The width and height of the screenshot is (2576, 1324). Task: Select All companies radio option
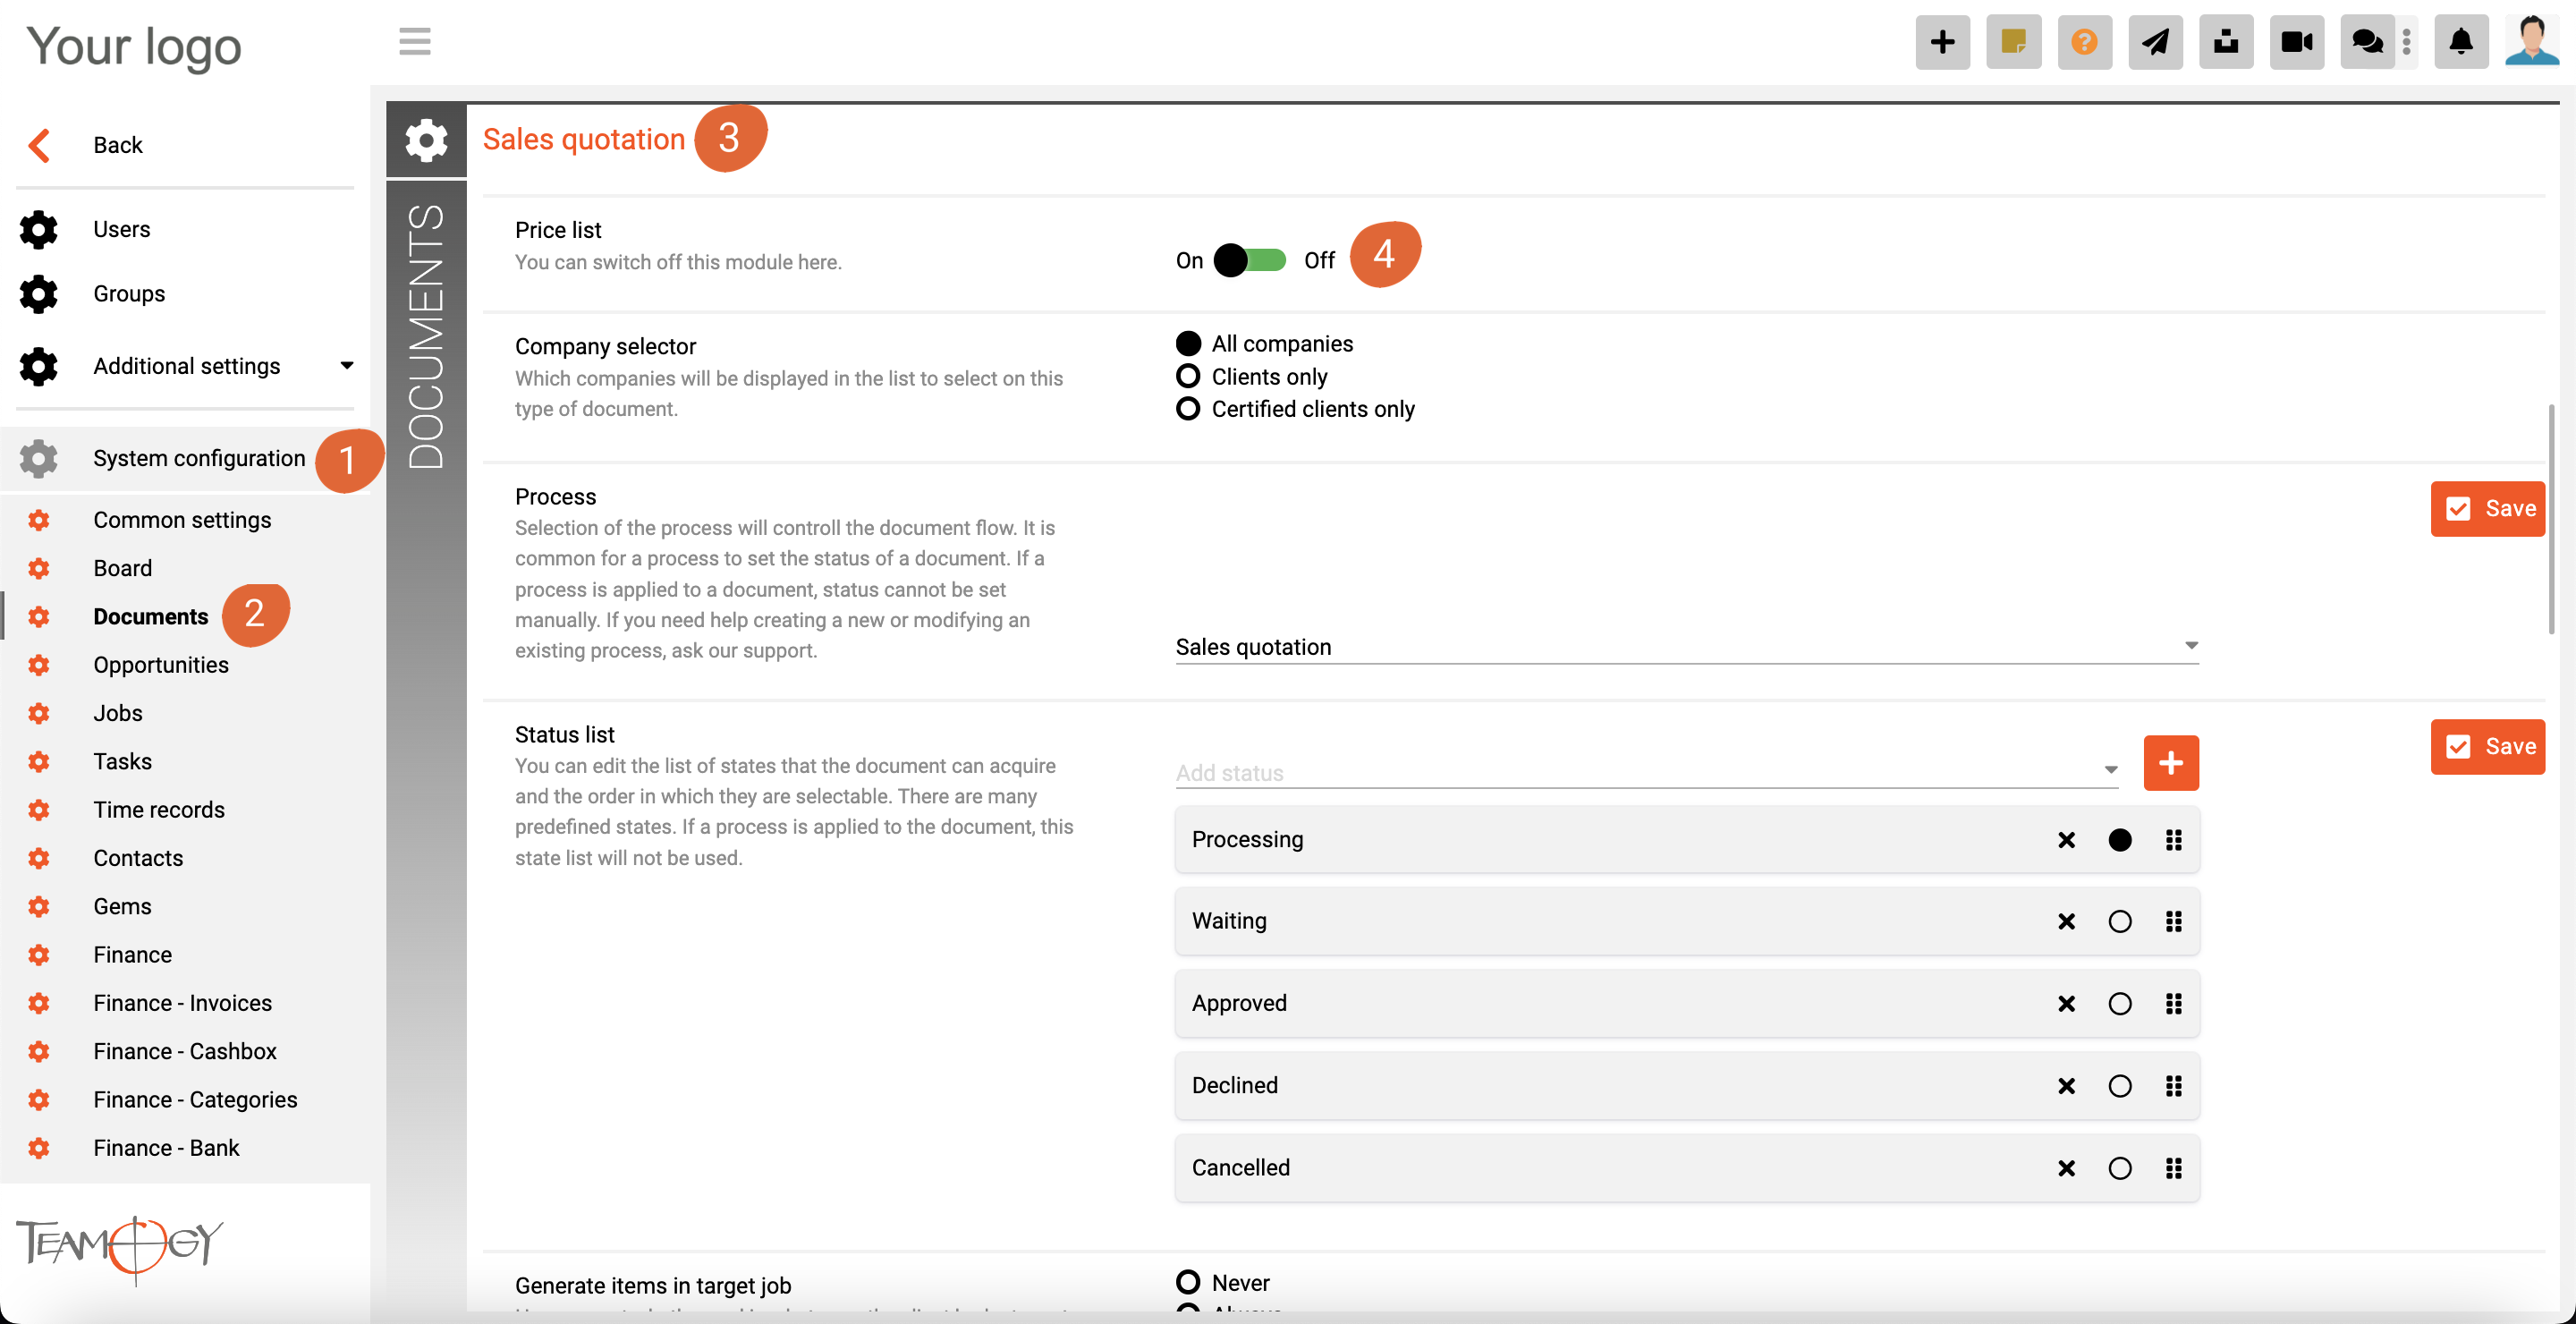click(1188, 344)
